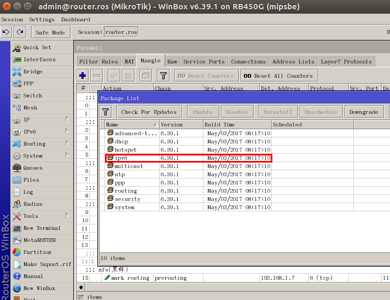This screenshot has width=390, height=300.
Task: Click the Scheduled column header
Action: [x=312, y=124]
